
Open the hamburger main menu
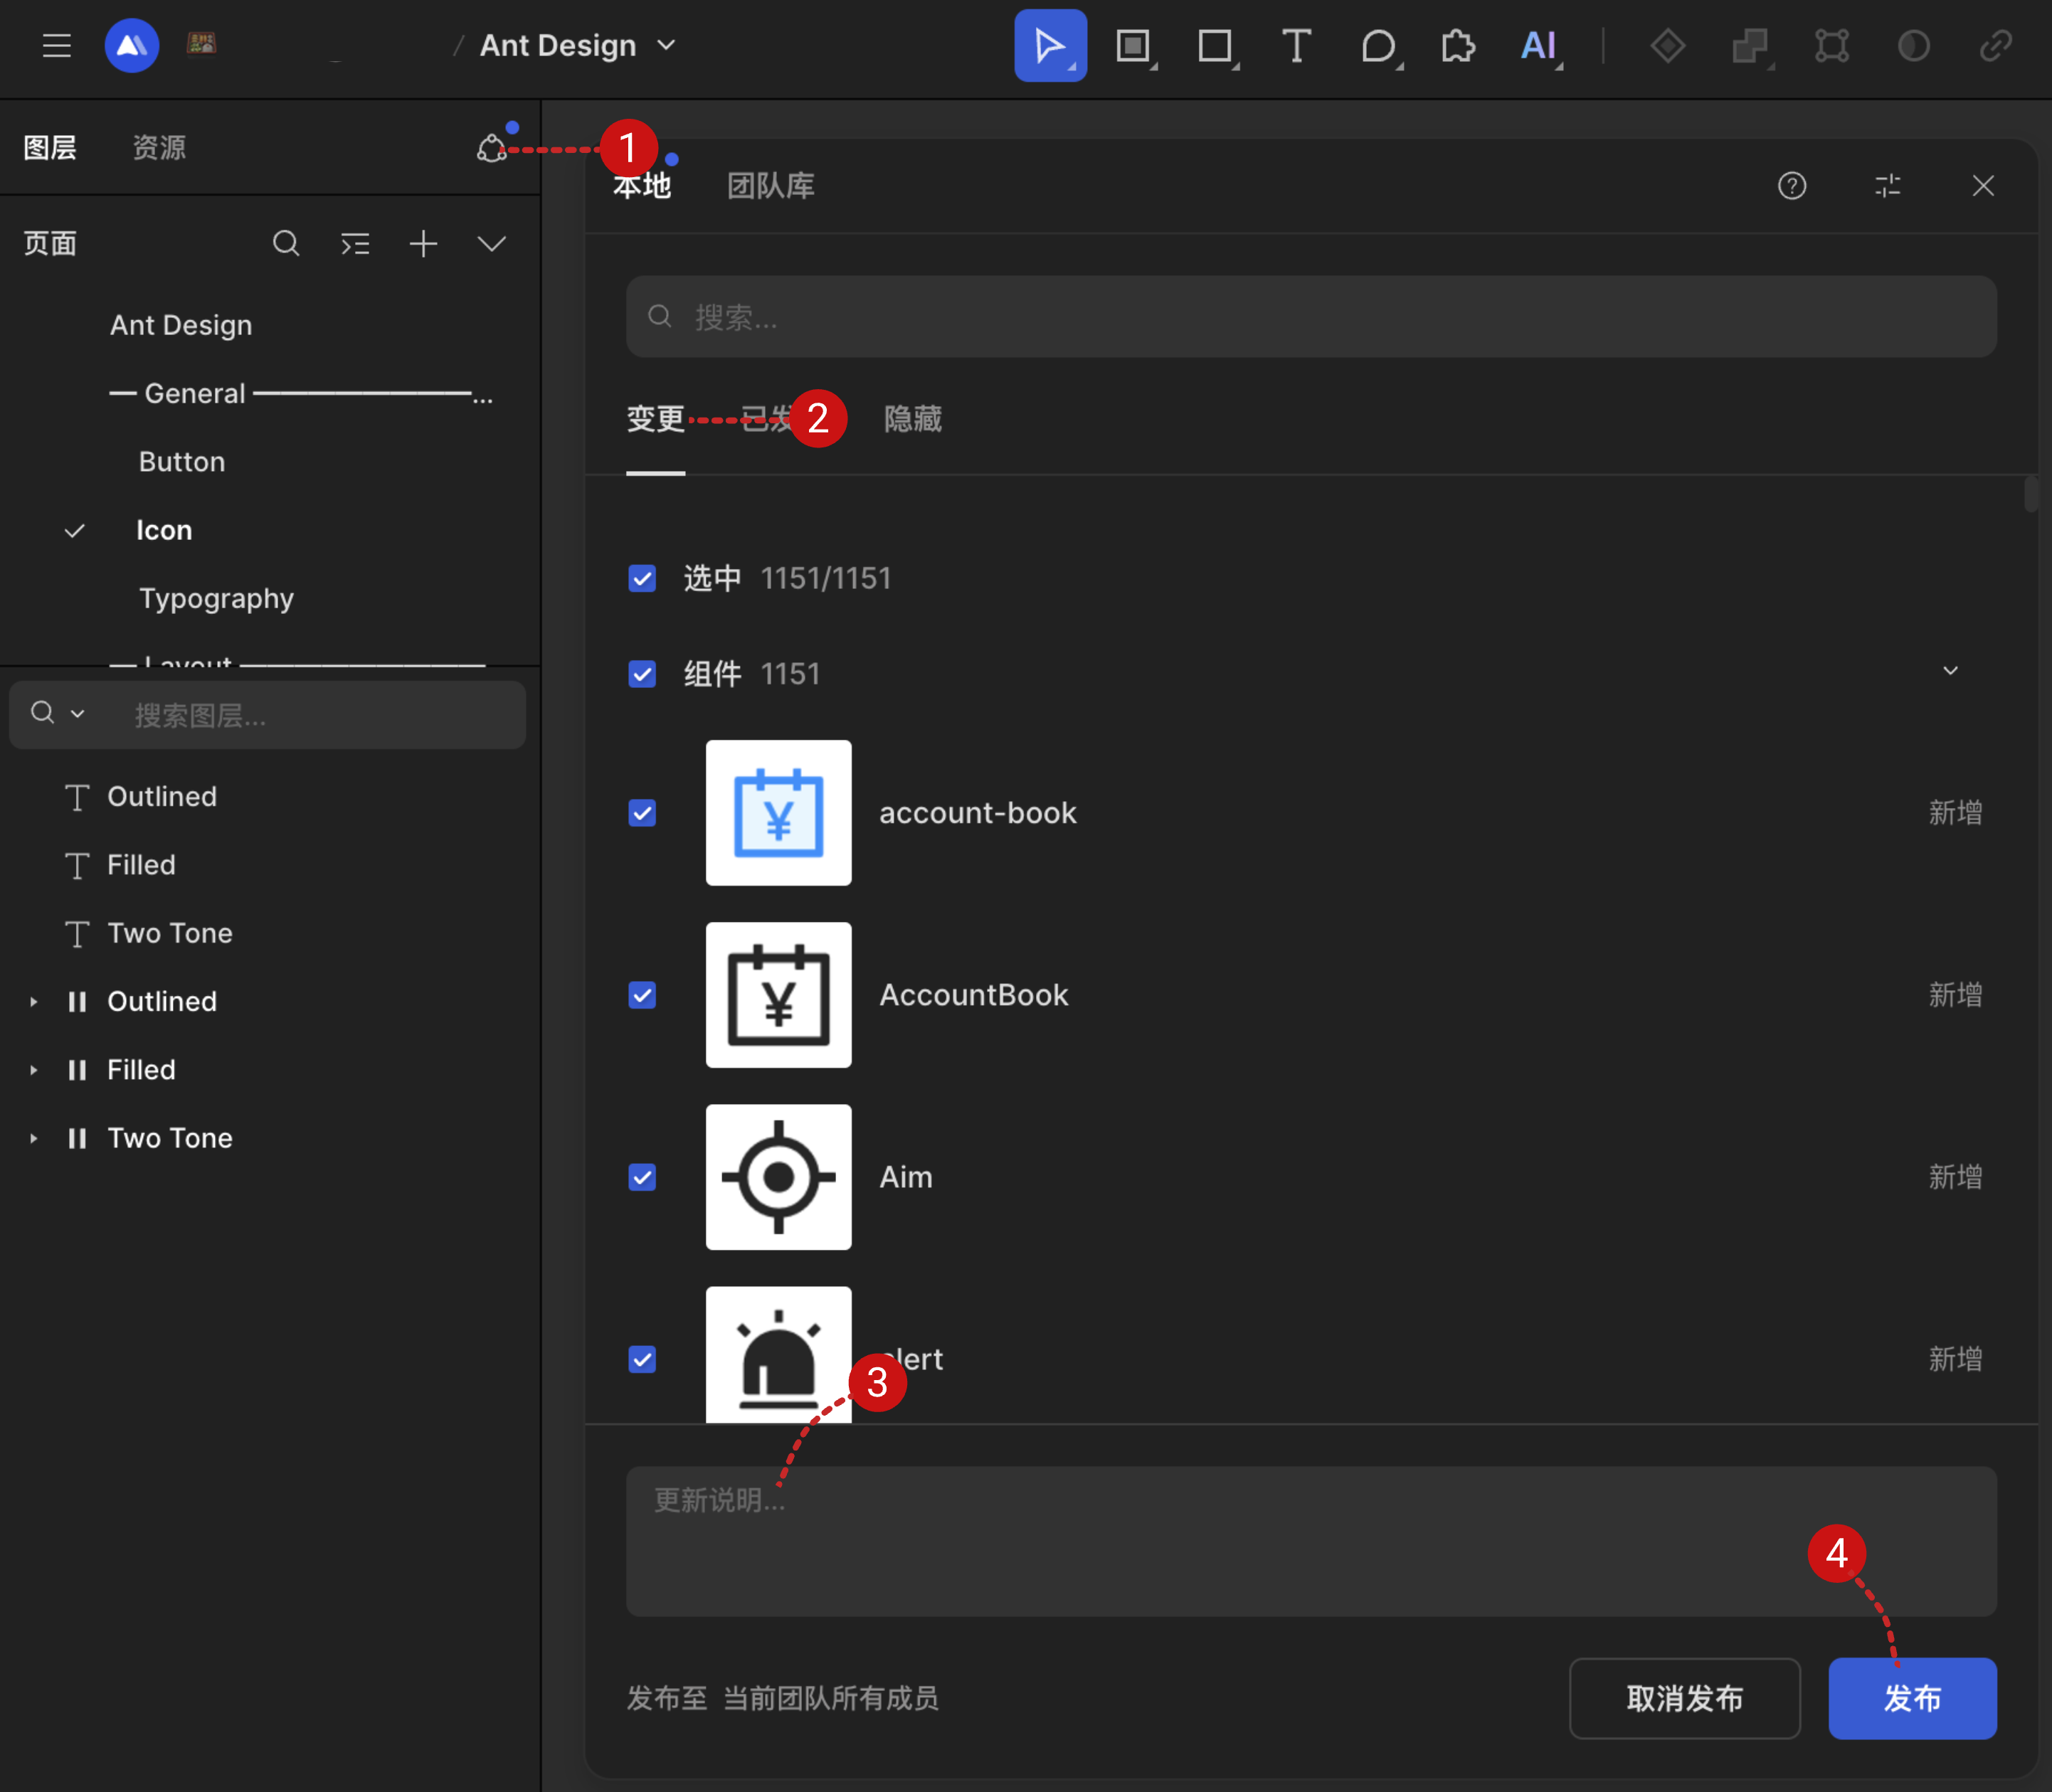56,46
